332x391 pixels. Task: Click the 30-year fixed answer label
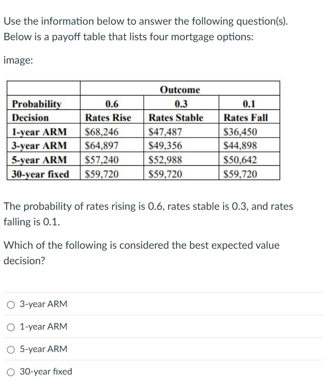pos(45,372)
